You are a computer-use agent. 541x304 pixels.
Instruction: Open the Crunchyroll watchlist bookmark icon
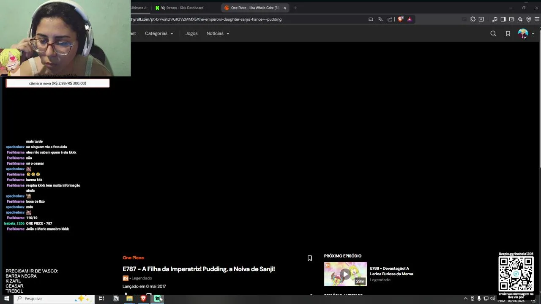(x=508, y=33)
